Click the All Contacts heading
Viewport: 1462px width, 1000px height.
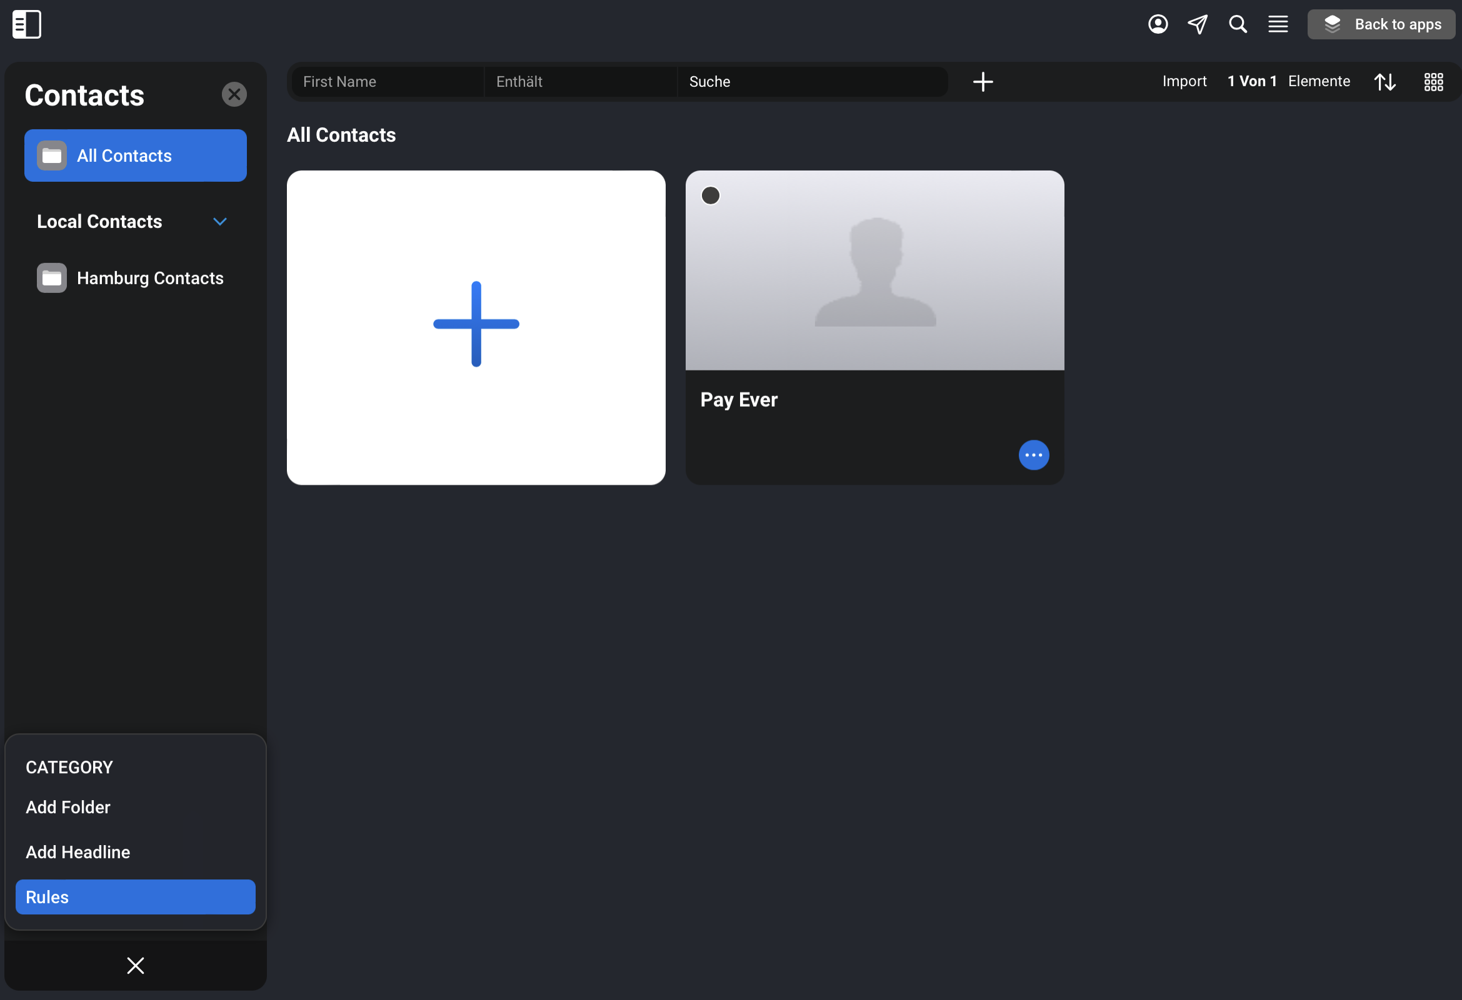[341, 134]
